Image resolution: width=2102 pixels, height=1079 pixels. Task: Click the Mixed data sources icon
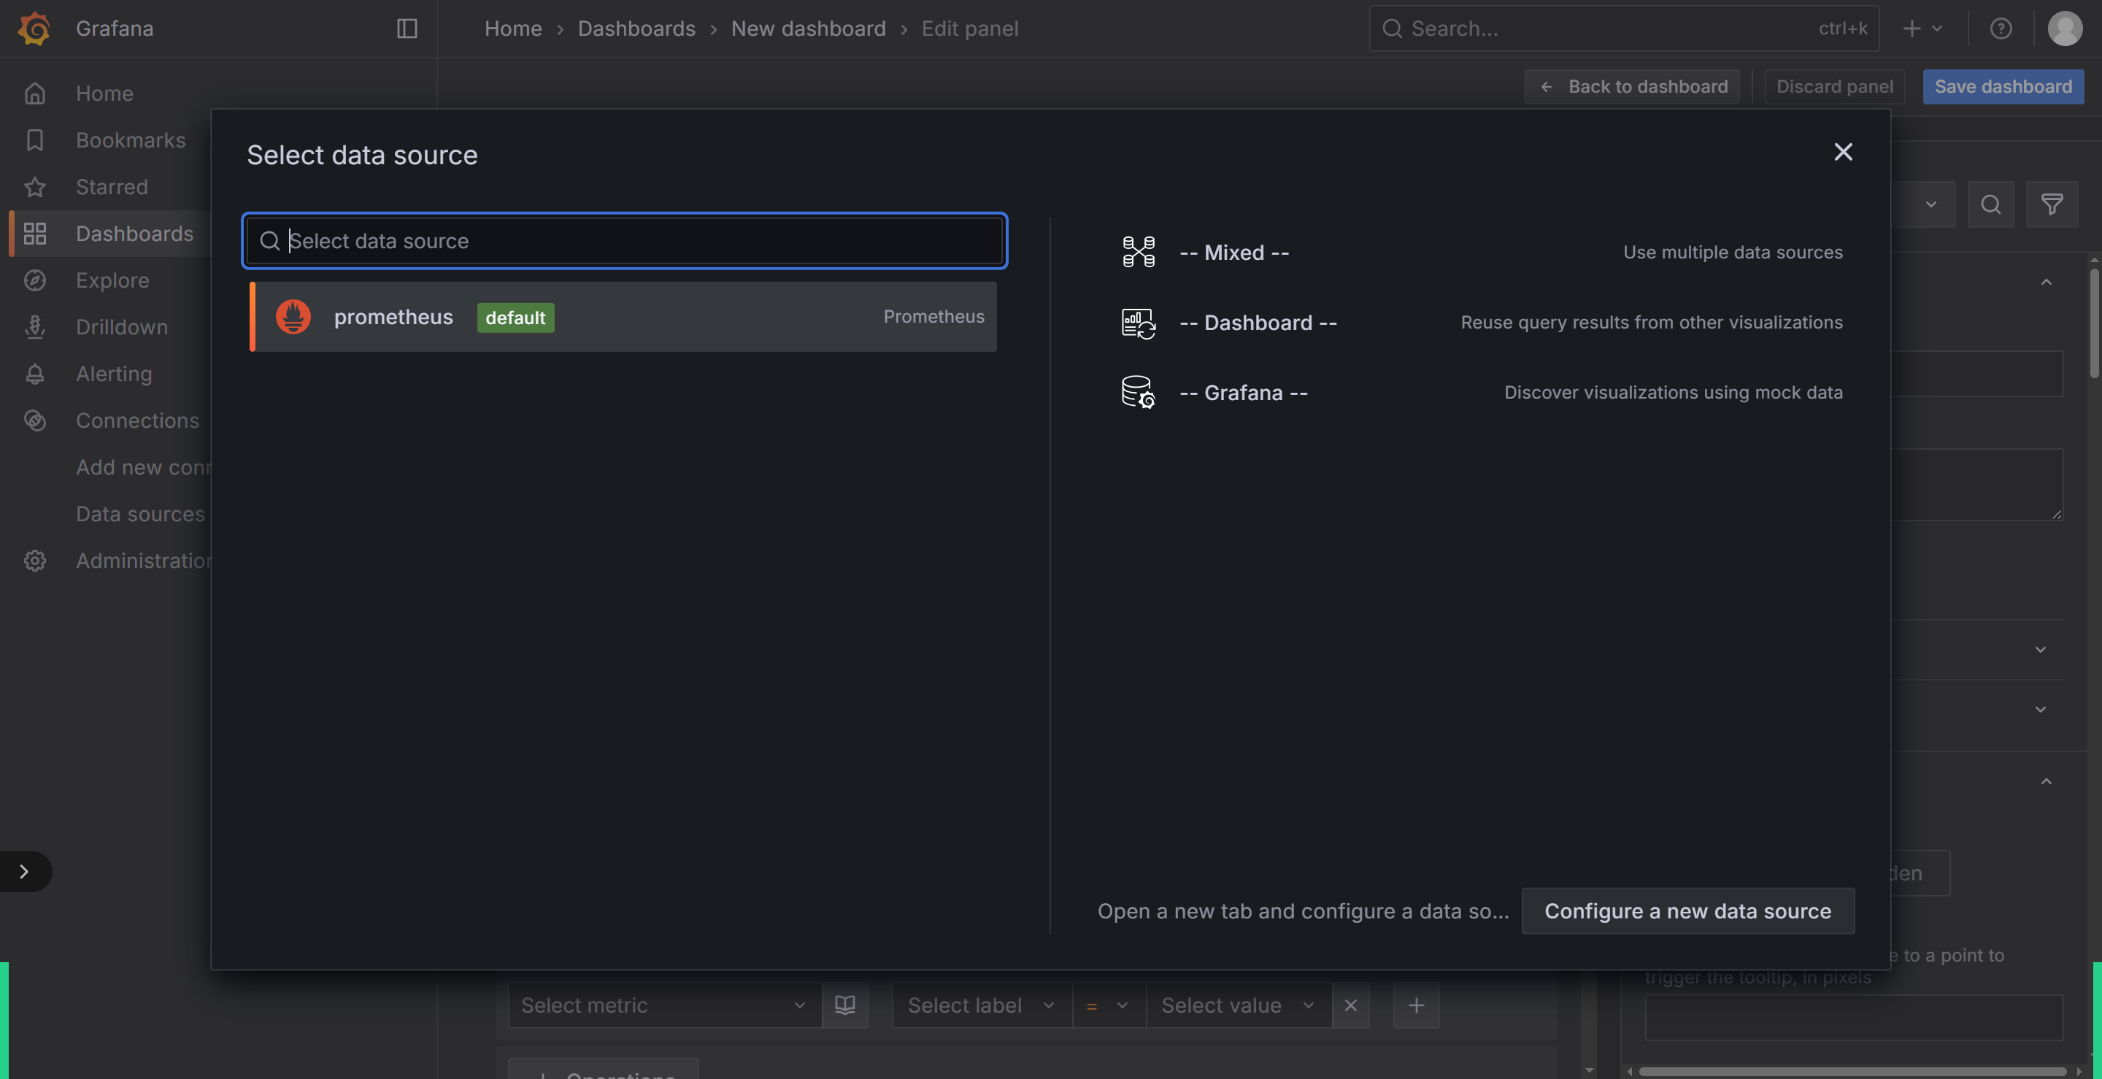[1139, 252]
